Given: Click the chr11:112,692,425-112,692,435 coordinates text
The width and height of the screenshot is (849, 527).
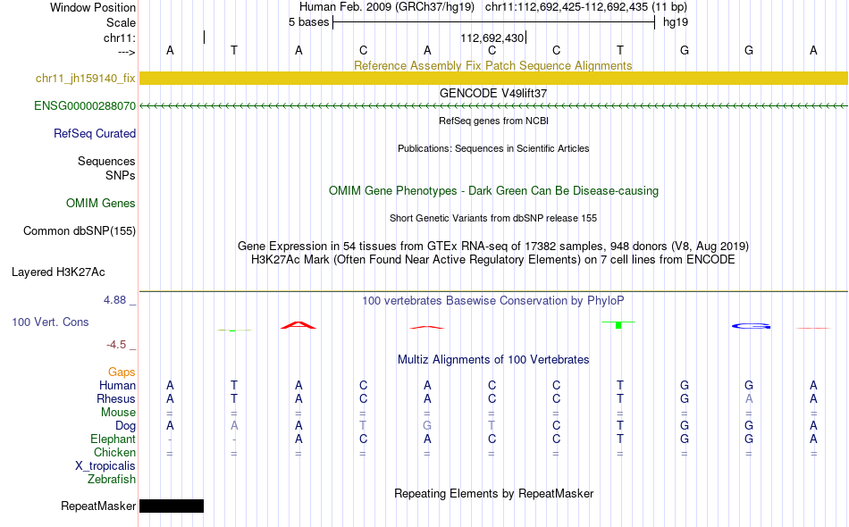Looking at the screenshot, I should click(x=586, y=7).
